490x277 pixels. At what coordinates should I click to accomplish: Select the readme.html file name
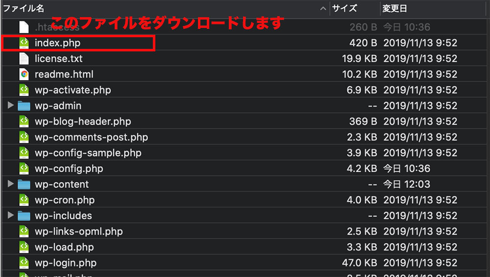click(x=64, y=74)
